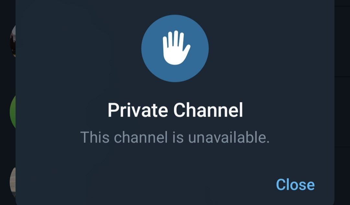
Task: Click the "This channel is unavailable." message
Action: (175, 137)
